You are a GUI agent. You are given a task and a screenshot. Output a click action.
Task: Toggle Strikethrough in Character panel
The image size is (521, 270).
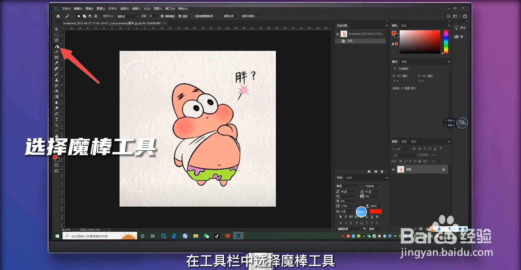(x=377, y=217)
